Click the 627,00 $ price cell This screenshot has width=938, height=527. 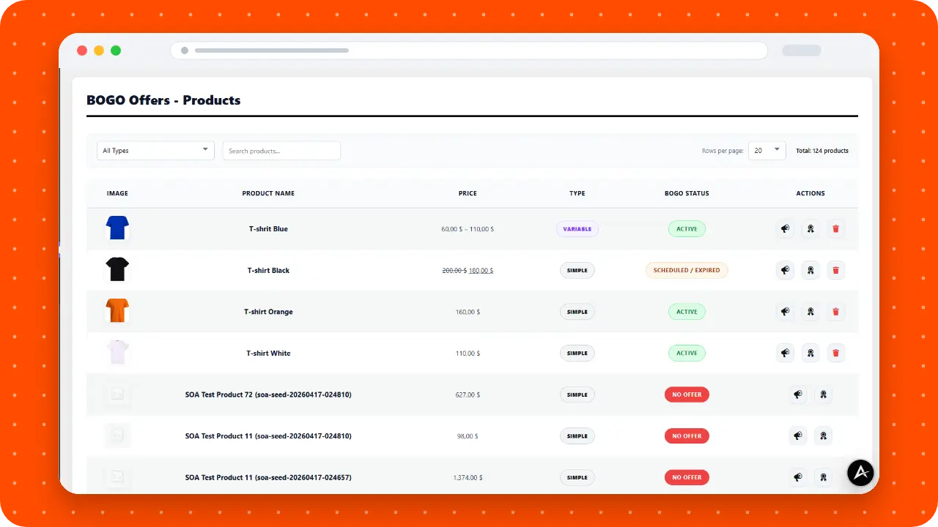click(468, 395)
